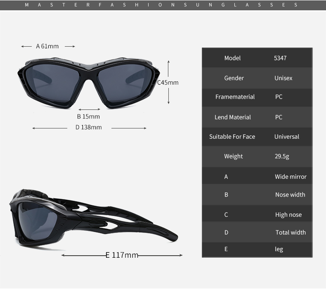Click the PC value beside Lend Material
The width and height of the screenshot is (326, 292).
279,117
